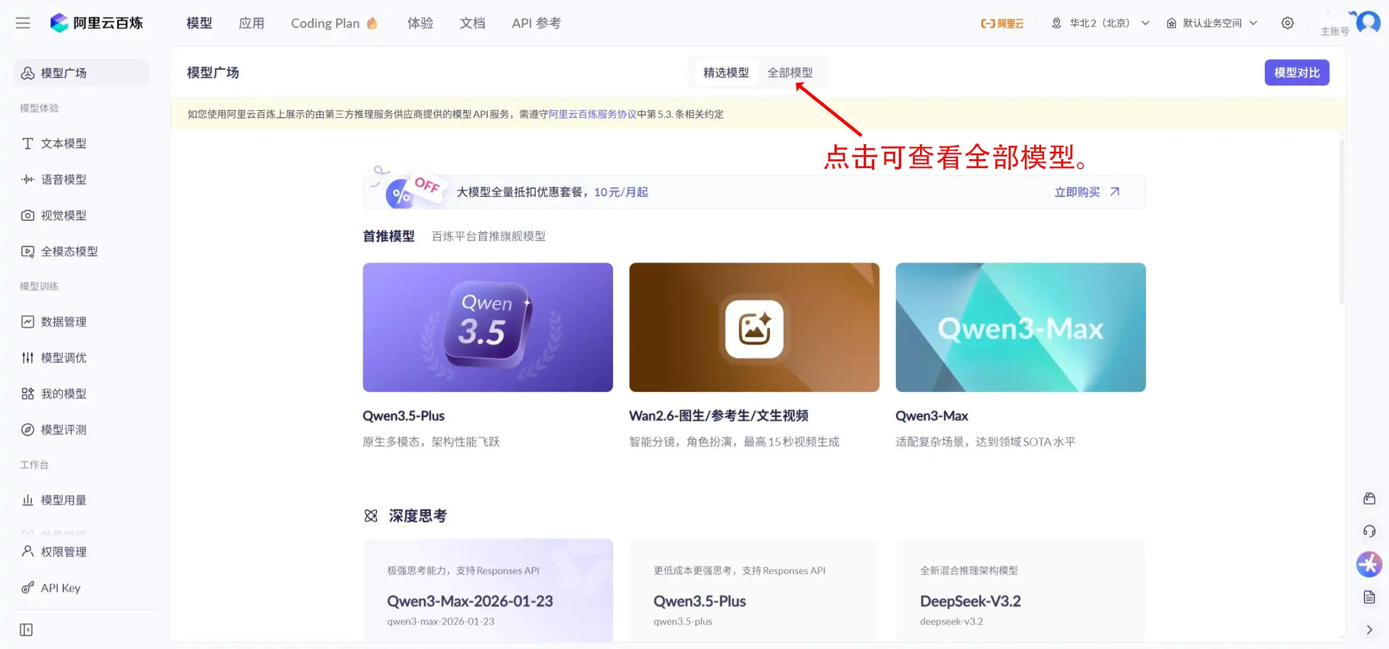Open the 文档 top menu

pyautogui.click(x=473, y=23)
